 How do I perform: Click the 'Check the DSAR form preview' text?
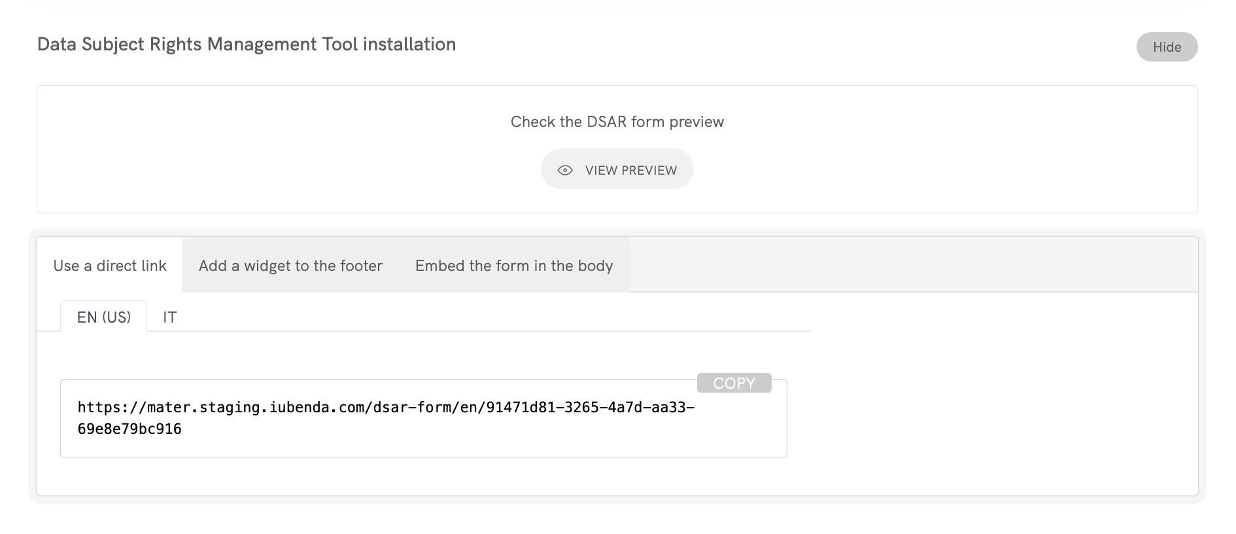pyautogui.click(x=617, y=122)
